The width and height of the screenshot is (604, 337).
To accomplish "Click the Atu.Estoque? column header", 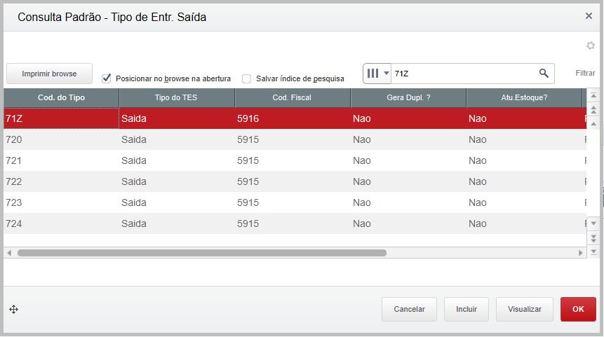I will 524,97.
